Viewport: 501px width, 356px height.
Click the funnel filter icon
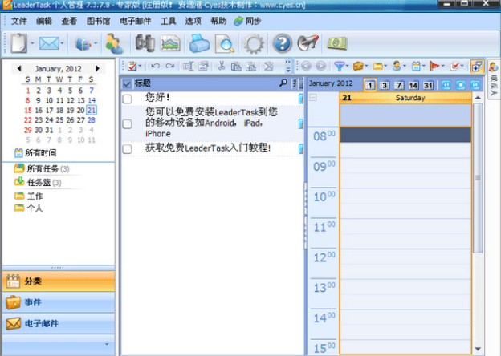pos(339,66)
